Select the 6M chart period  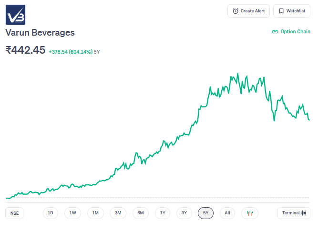(141, 213)
